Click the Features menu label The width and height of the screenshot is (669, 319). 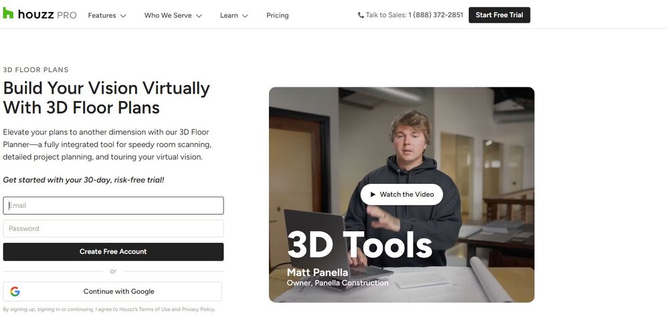click(102, 15)
